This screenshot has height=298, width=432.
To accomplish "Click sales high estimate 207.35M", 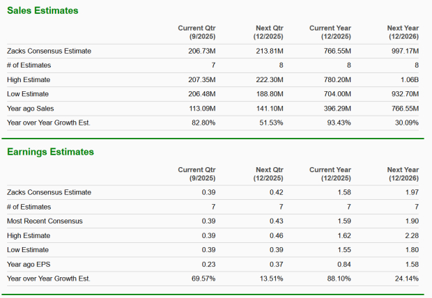I will 202,79.
